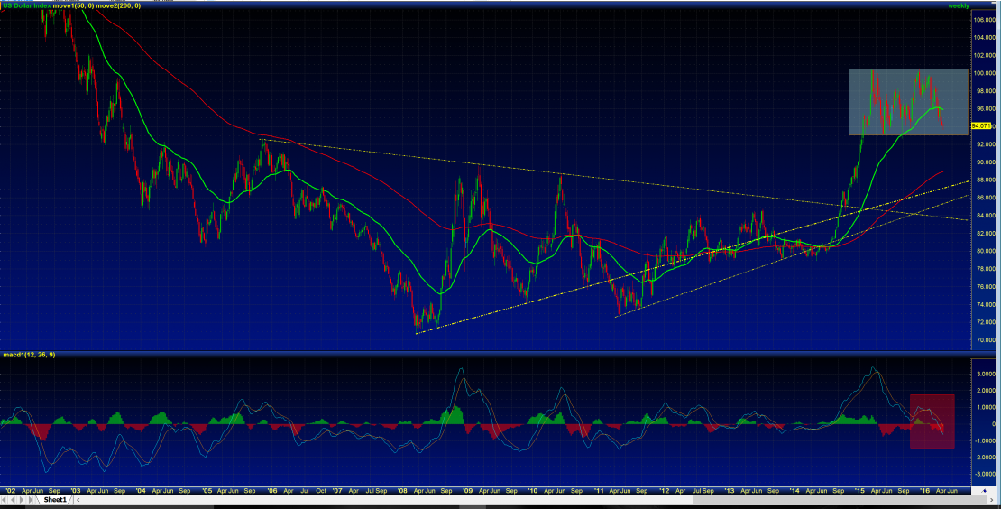Viewport: 1001px width, 509px height.
Task: Select the US Dollar Index title label
Action: click(26, 5)
